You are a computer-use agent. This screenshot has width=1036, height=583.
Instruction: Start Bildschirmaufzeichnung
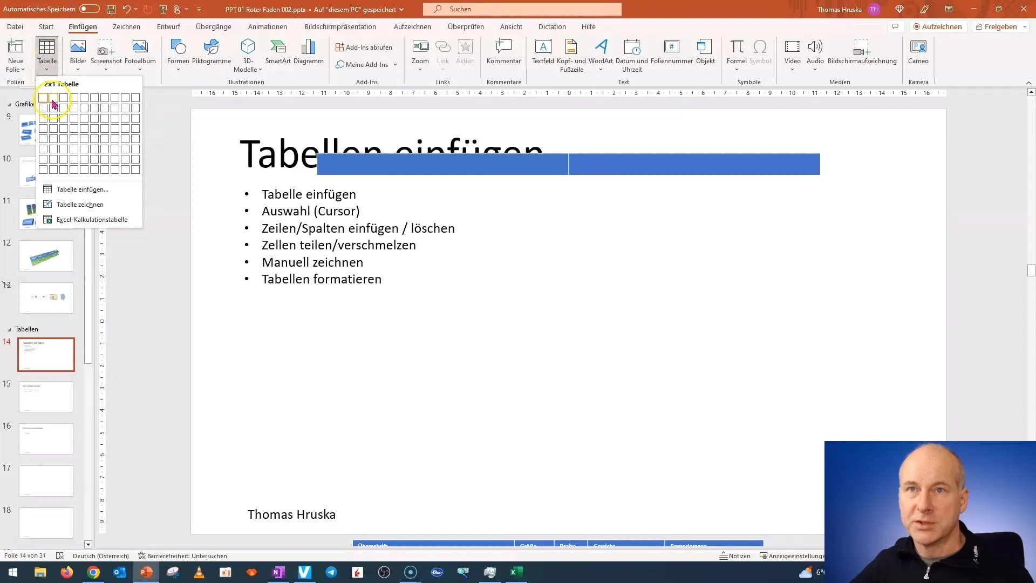pyautogui.click(x=862, y=52)
